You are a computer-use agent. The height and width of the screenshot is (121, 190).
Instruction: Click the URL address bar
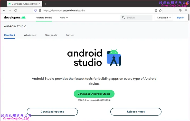coord(98,11)
